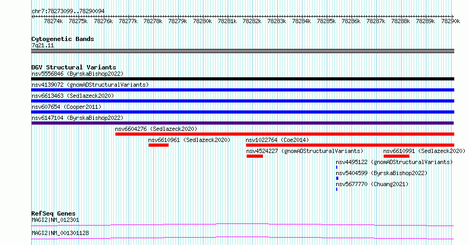Click the nsv6610961 short red bar
Screen dimensions: 469x245
(159, 145)
